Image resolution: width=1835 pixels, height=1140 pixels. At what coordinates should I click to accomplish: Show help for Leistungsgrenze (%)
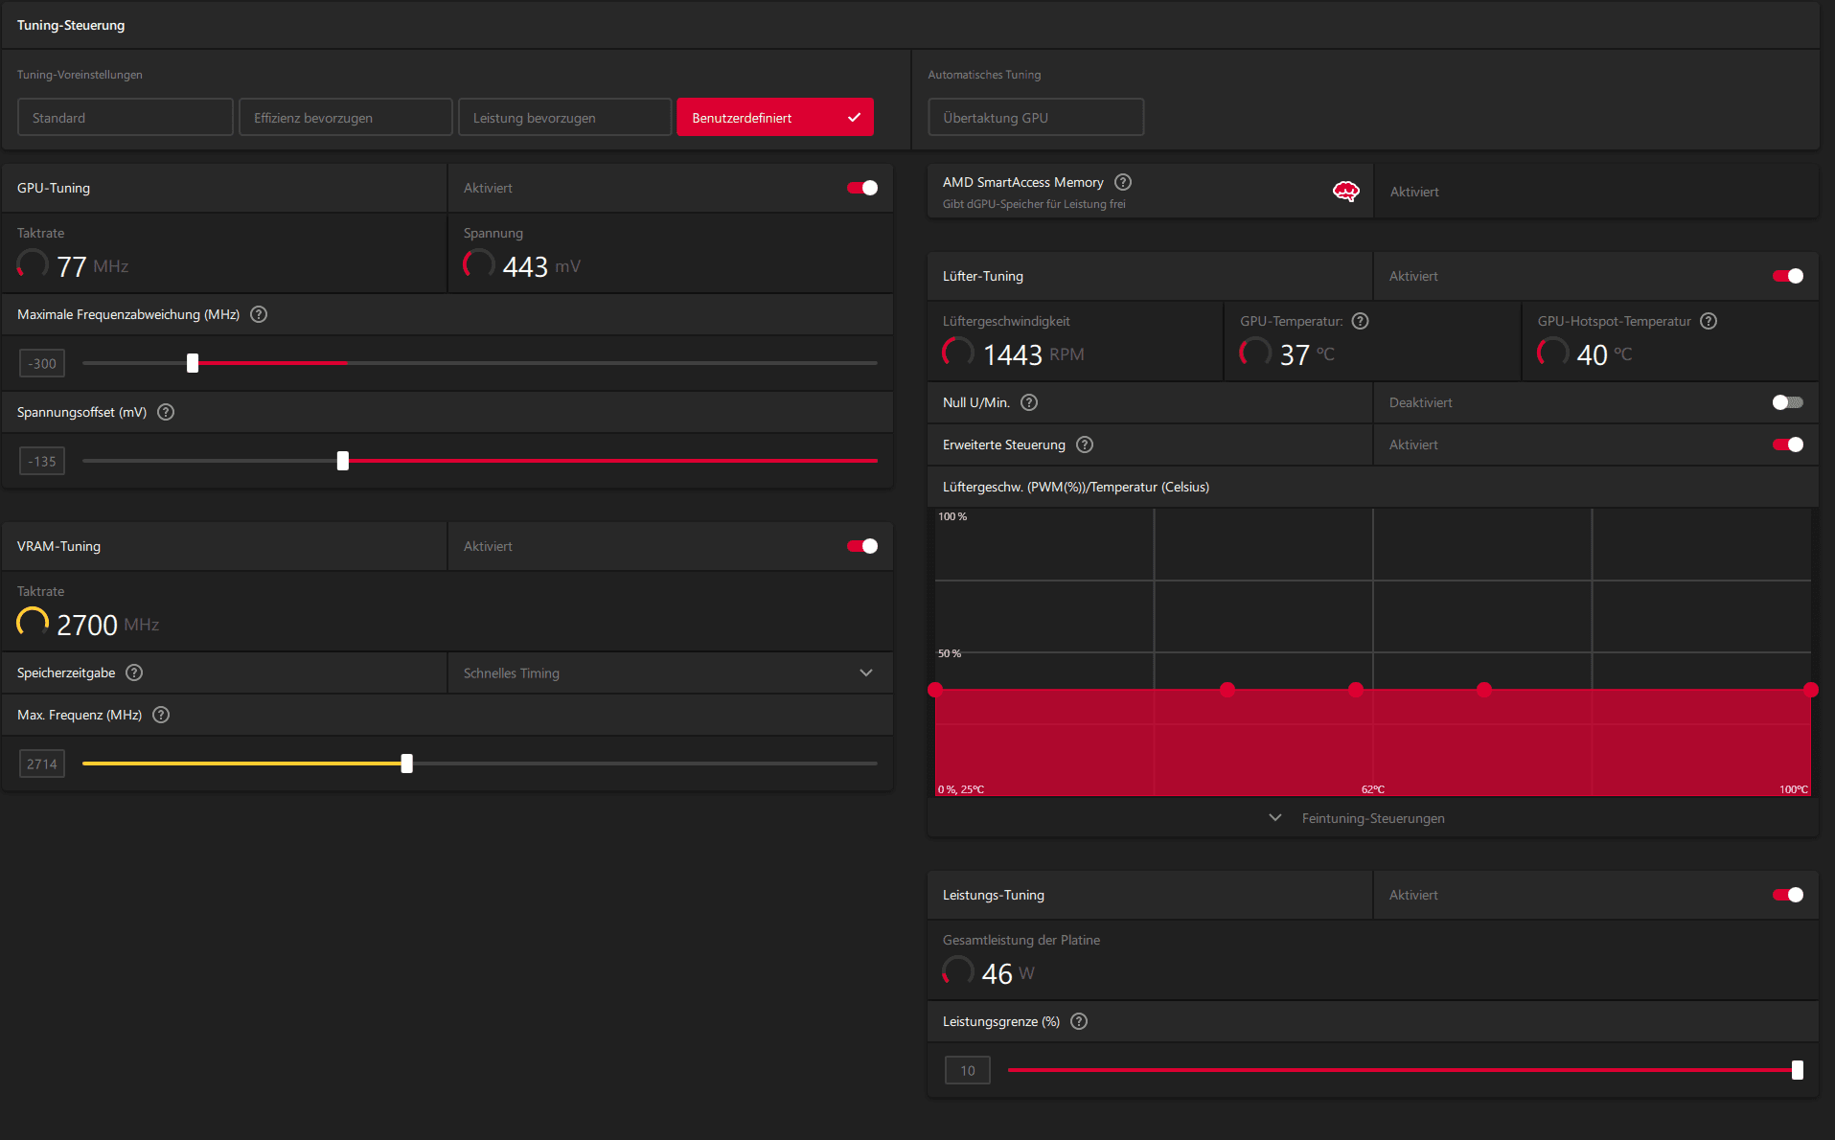point(1079,1021)
